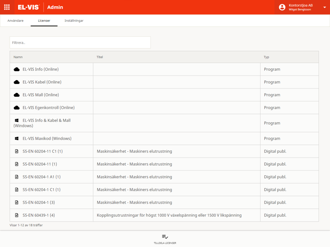The height and width of the screenshot is (247, 330).
Task: Click Windows icon for EL-VIS Info & Kabel & Mall
Action: (x=17, y=120)
